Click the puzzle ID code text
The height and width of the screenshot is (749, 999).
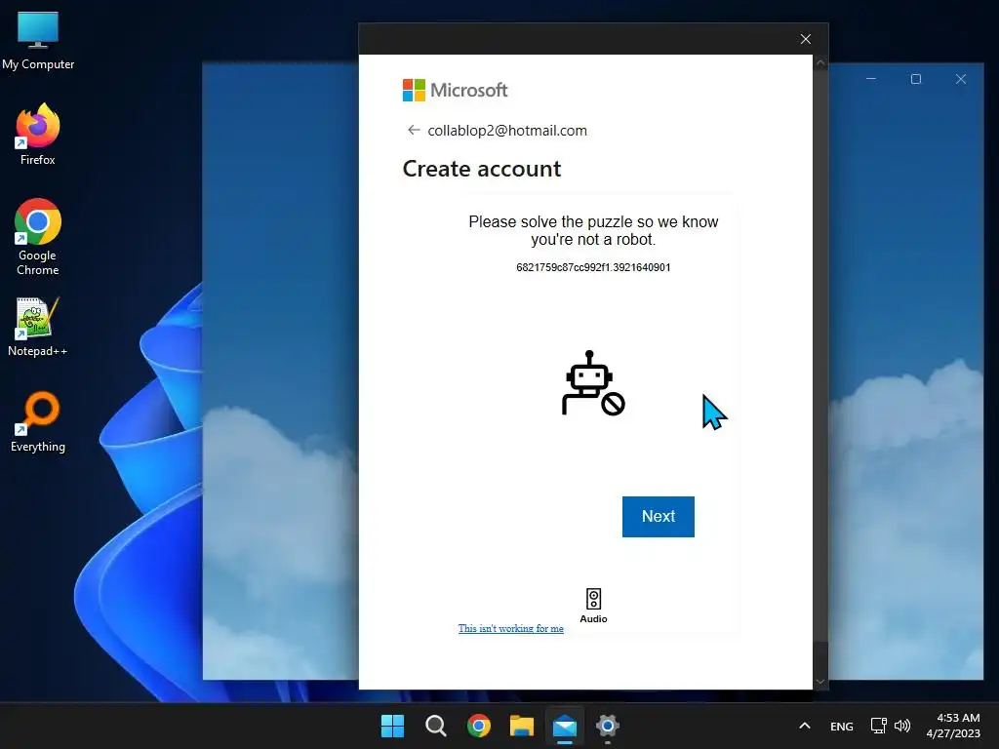593,267
